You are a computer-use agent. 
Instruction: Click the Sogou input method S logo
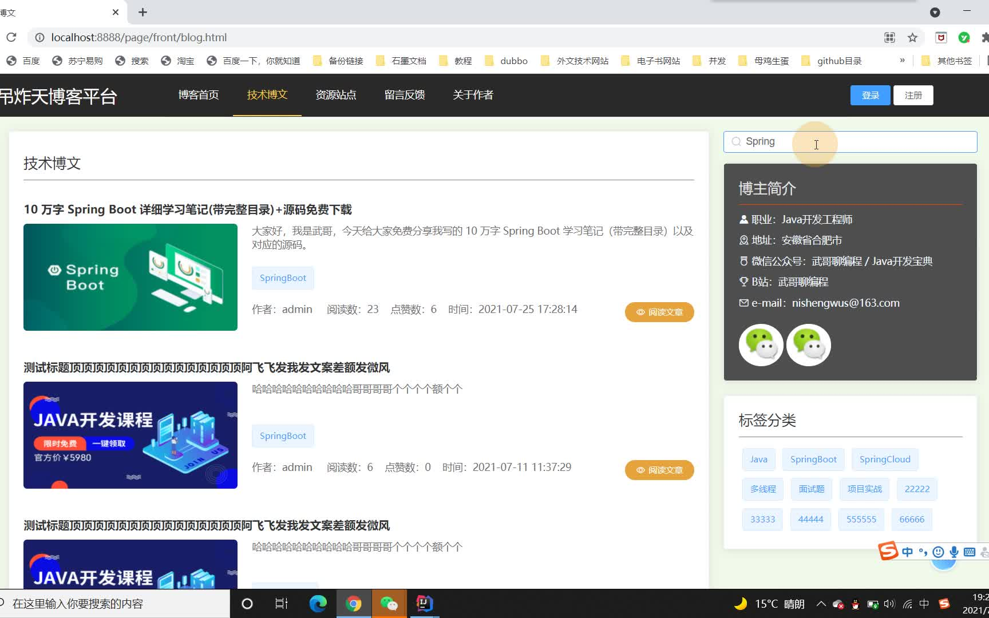click(x=888, y=551)
